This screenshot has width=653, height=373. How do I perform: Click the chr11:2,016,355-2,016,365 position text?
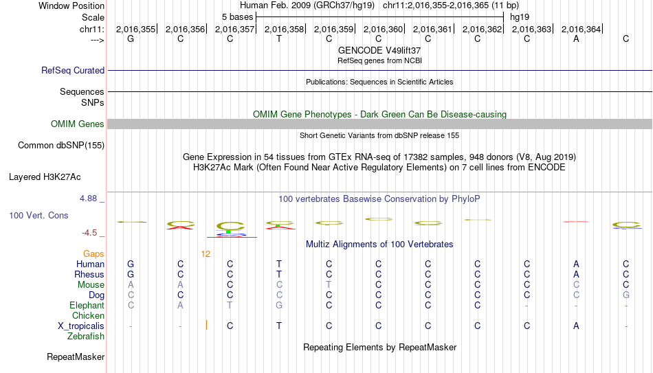451,5
